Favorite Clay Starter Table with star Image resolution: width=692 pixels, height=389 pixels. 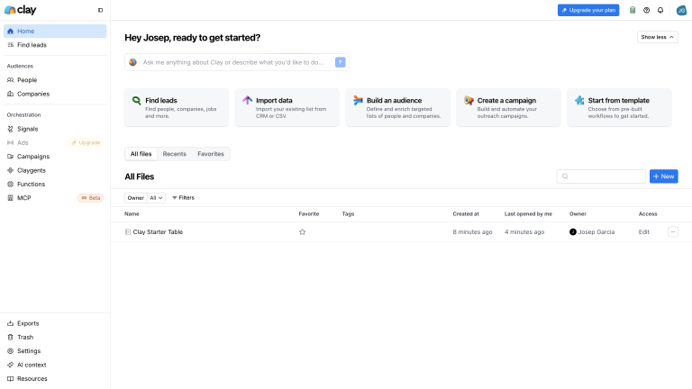tap(303, 232)
